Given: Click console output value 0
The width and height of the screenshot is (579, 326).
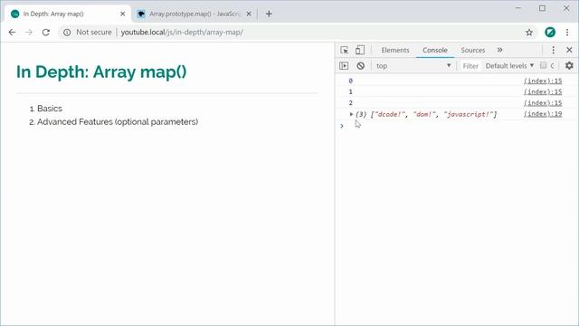Looking at the screenshot, I should 350,81.
